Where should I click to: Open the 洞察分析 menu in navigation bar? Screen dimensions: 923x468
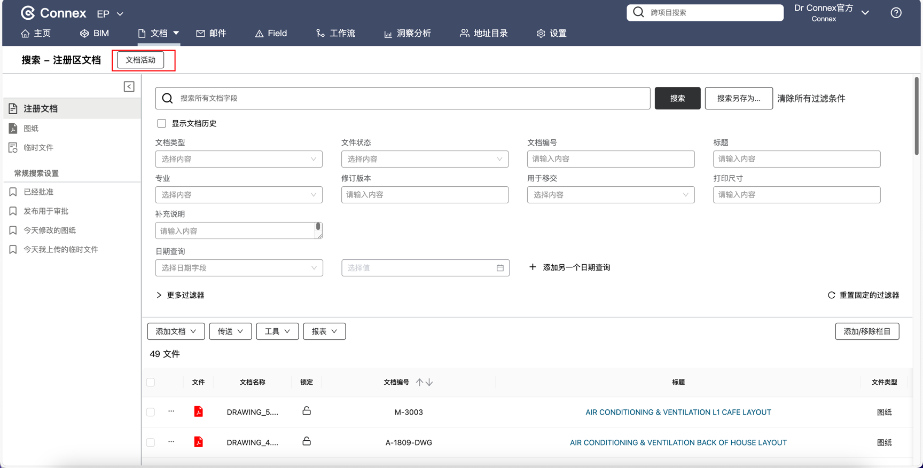click(x=407, y=33)
